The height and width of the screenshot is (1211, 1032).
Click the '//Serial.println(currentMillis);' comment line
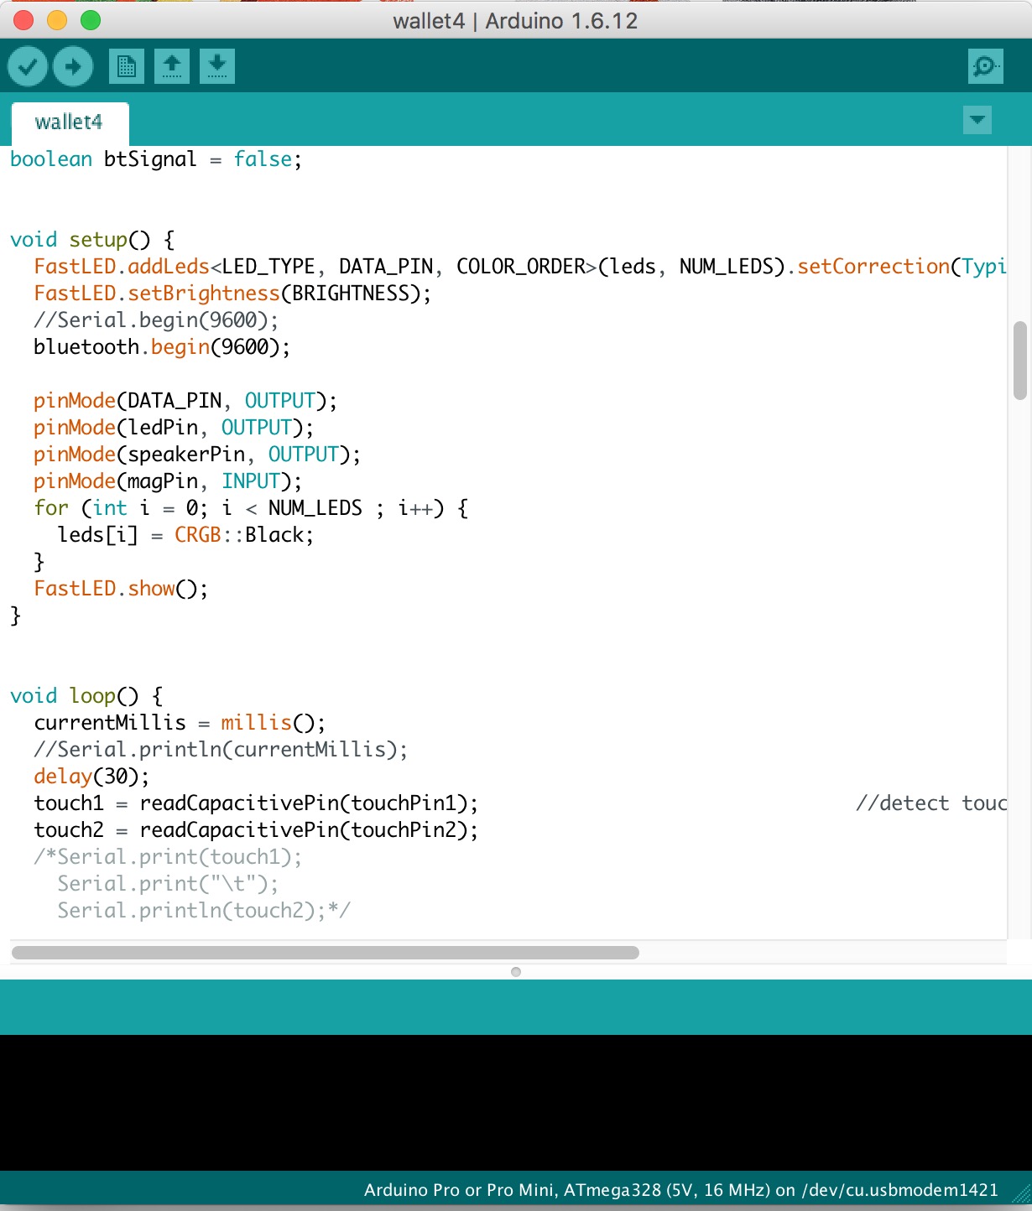221,750
